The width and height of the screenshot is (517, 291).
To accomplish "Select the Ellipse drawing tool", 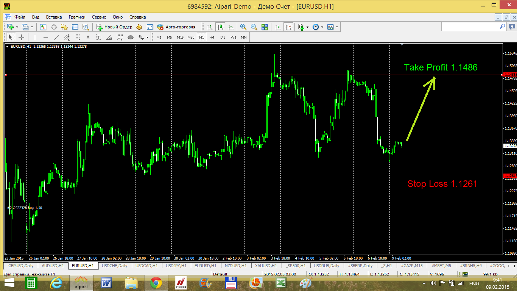I will click(x=131, y=37).
